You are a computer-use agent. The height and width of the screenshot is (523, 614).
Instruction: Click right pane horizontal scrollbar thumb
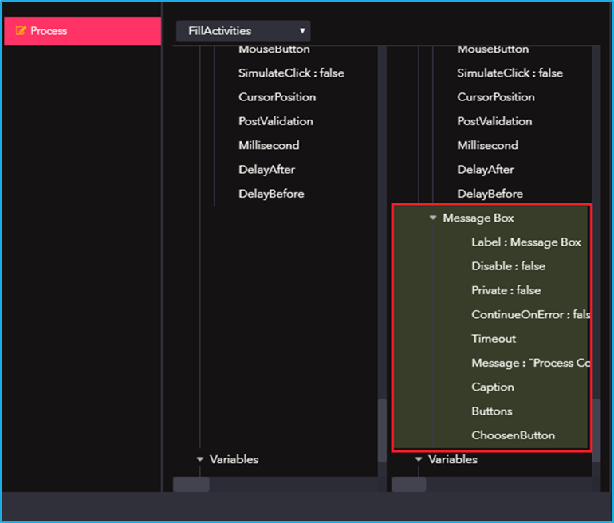point(409,484)
